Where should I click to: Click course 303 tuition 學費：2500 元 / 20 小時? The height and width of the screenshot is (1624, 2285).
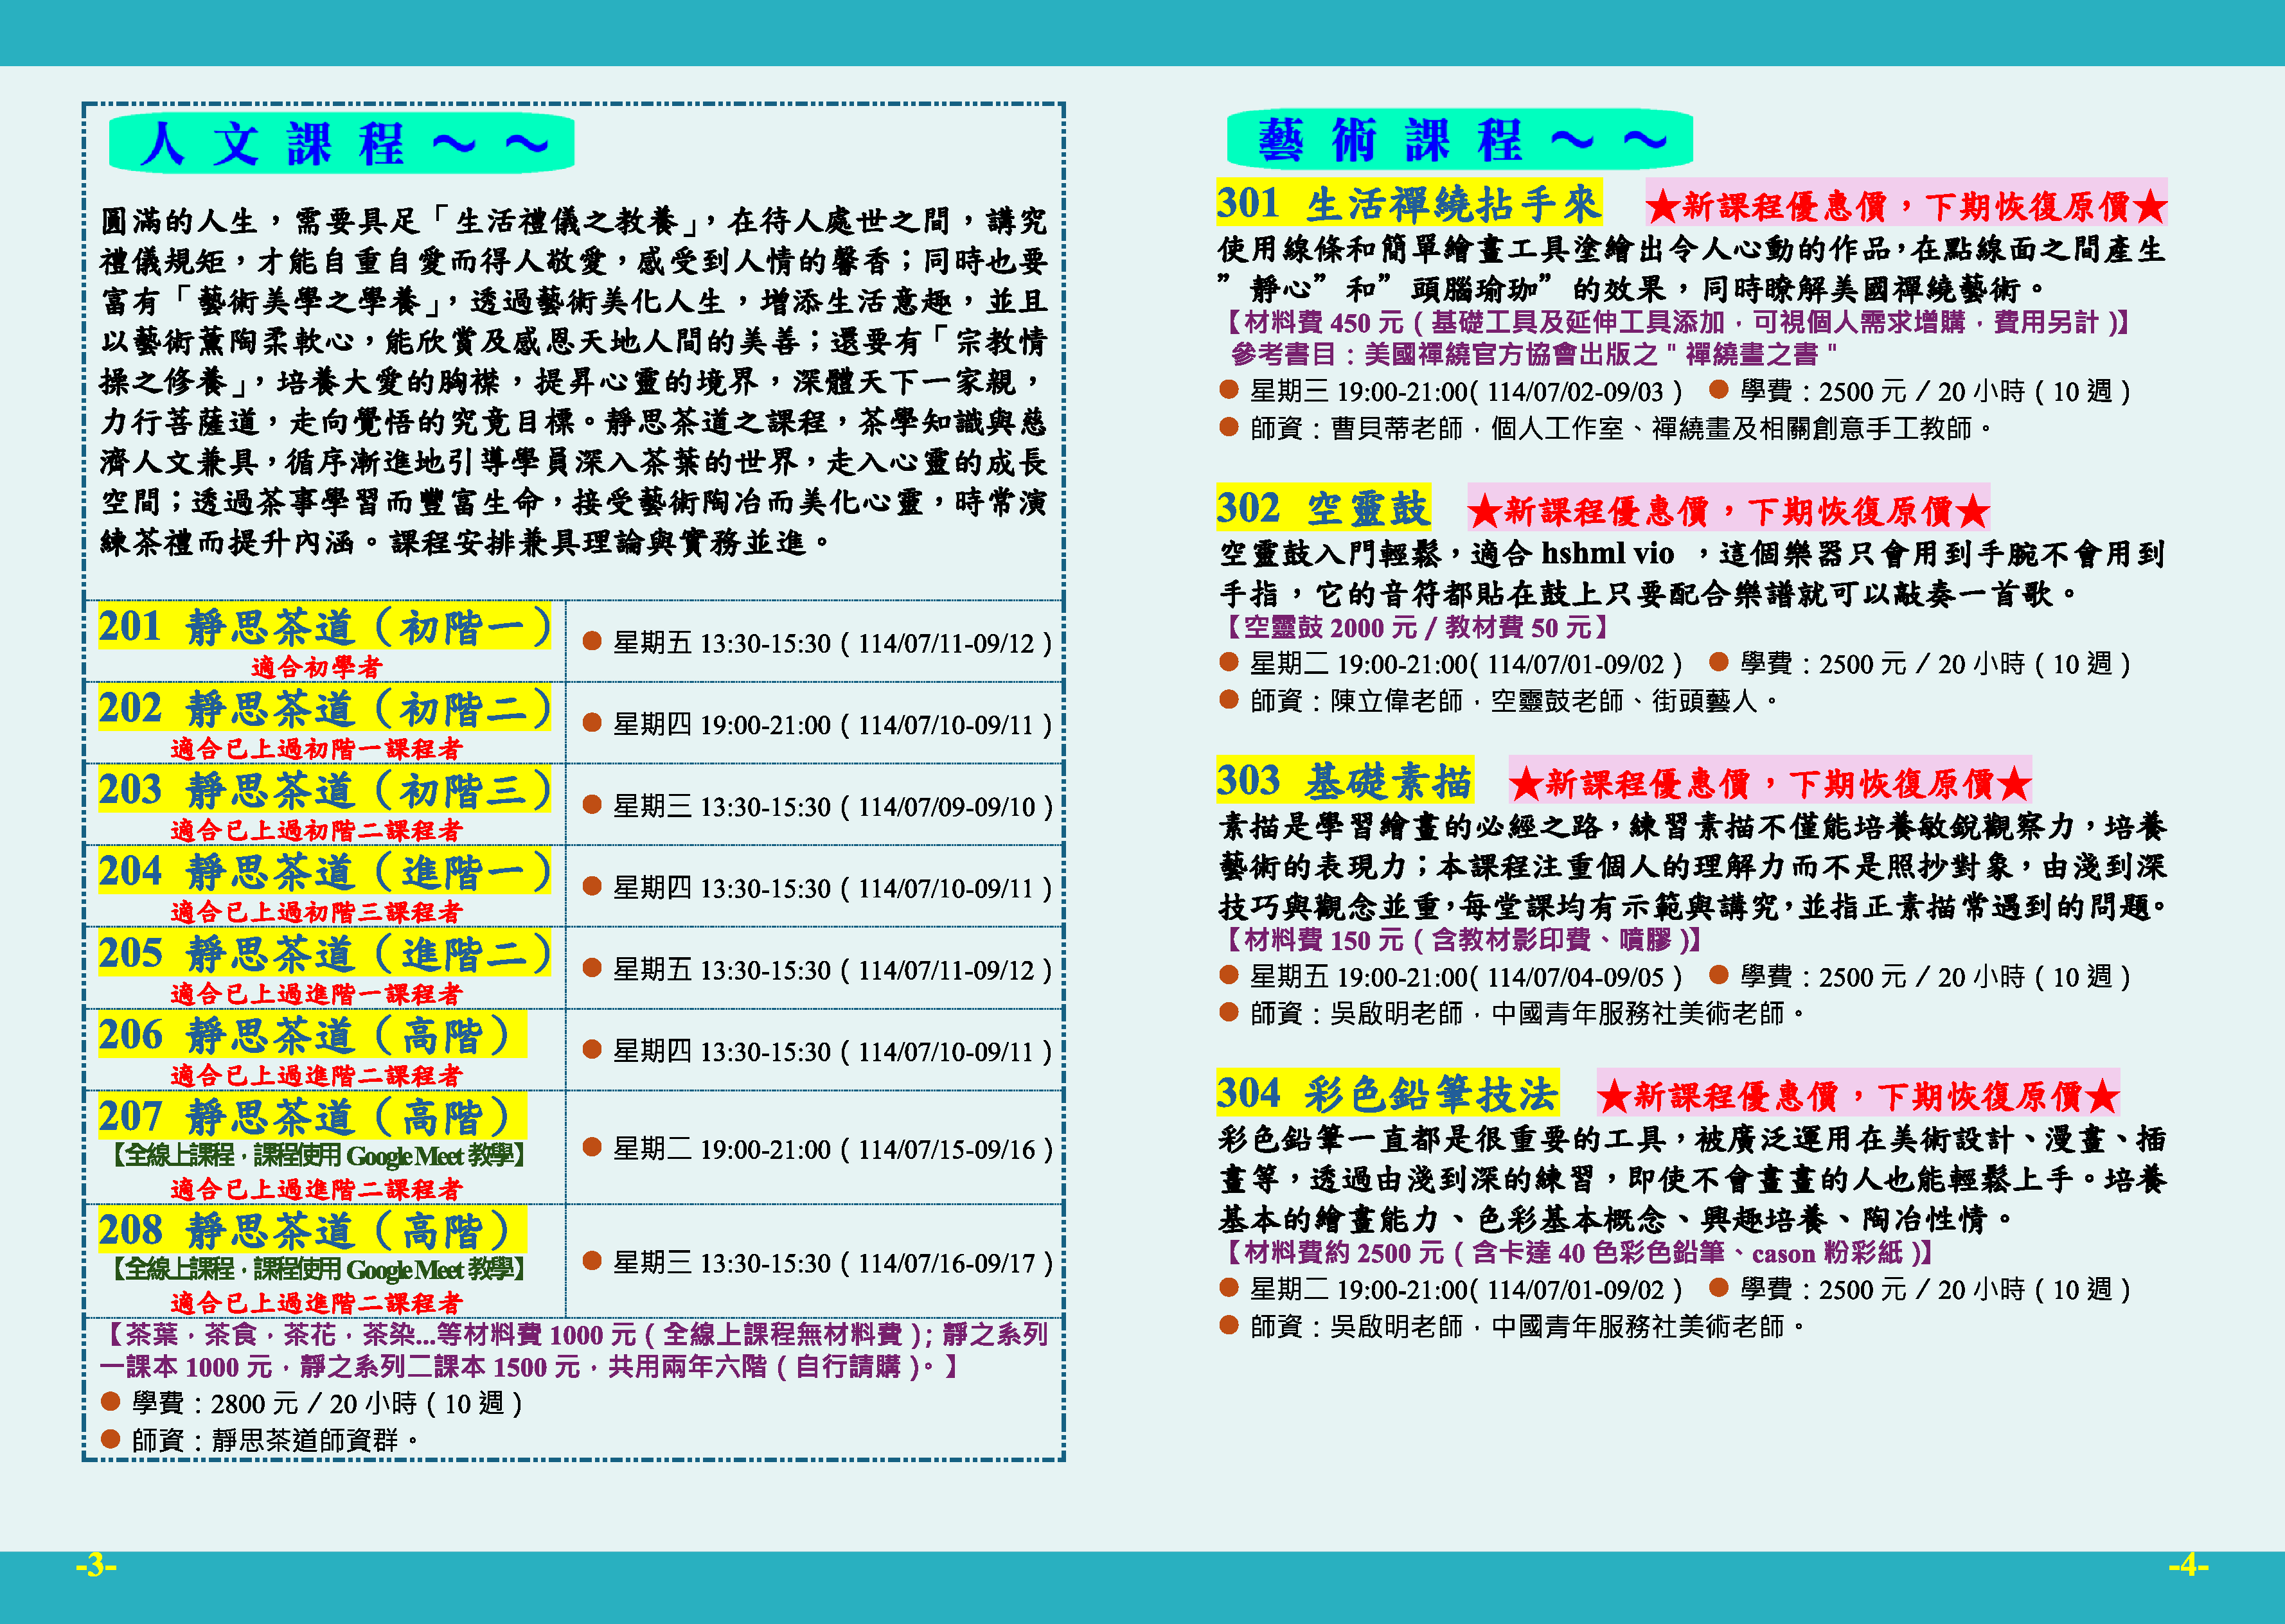click(x=1920, y=977)
